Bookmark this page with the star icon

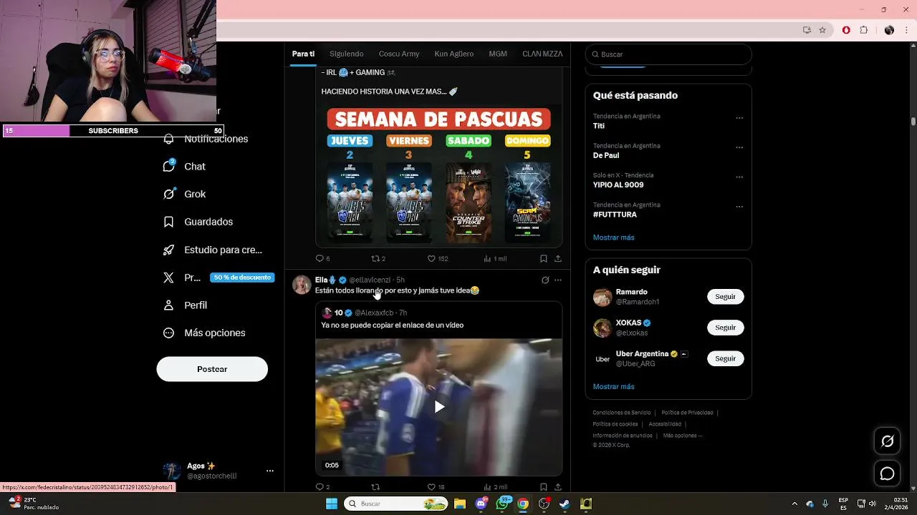point(822,30)
